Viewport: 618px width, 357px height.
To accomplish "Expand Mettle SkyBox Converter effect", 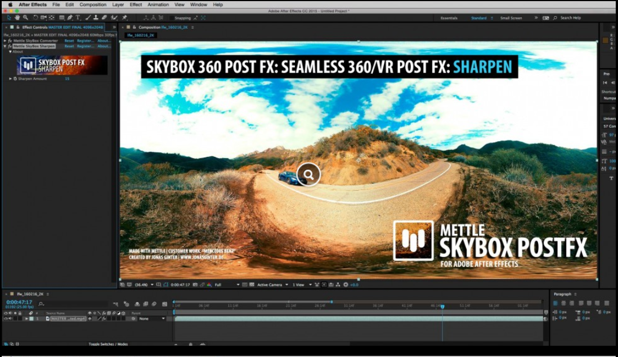I will [5, 40].
